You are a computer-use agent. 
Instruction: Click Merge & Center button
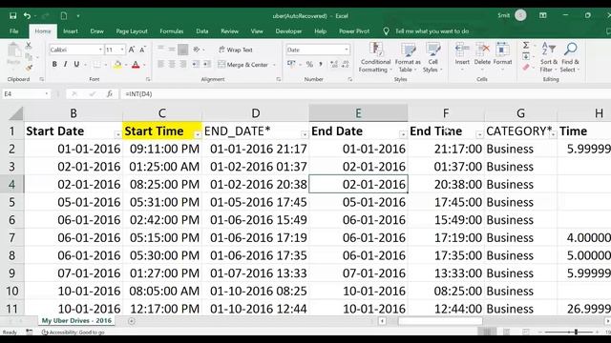243,65
